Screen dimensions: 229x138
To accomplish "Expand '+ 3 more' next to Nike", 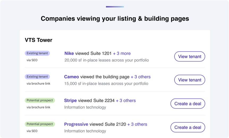I will pos(122,54).
